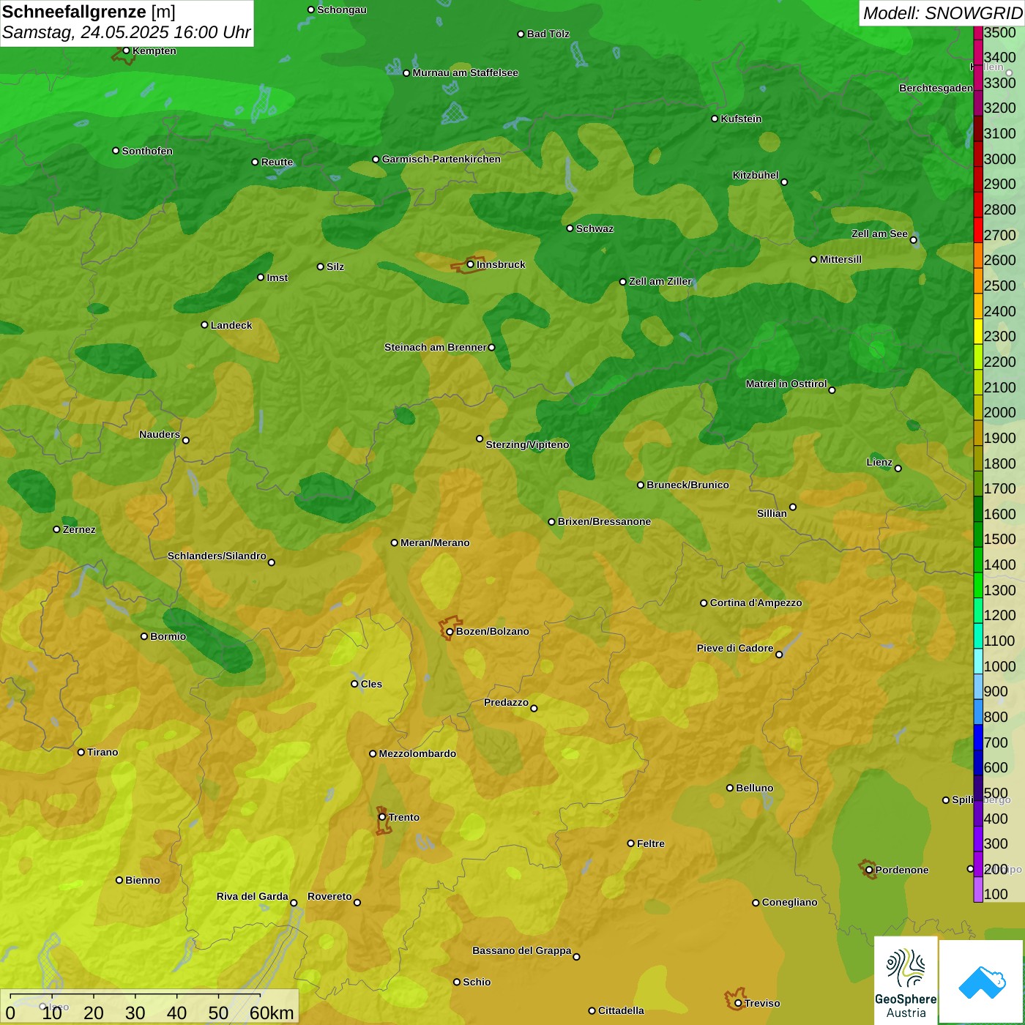This screenshot has height=1025, width=1025.
Task: Click the Schongau label
Action: (x=342, y=10)
